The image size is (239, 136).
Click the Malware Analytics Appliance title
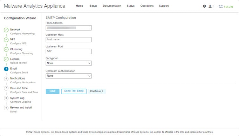(x=35, y=6)
